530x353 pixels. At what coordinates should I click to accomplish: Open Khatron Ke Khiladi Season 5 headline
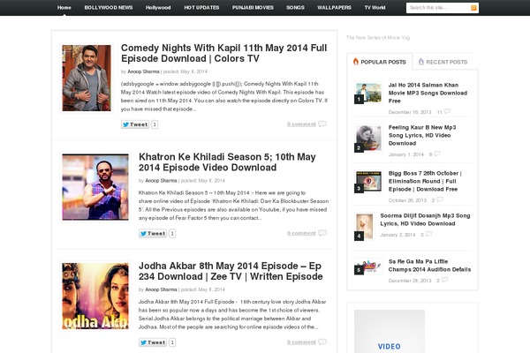pos(227,162)
